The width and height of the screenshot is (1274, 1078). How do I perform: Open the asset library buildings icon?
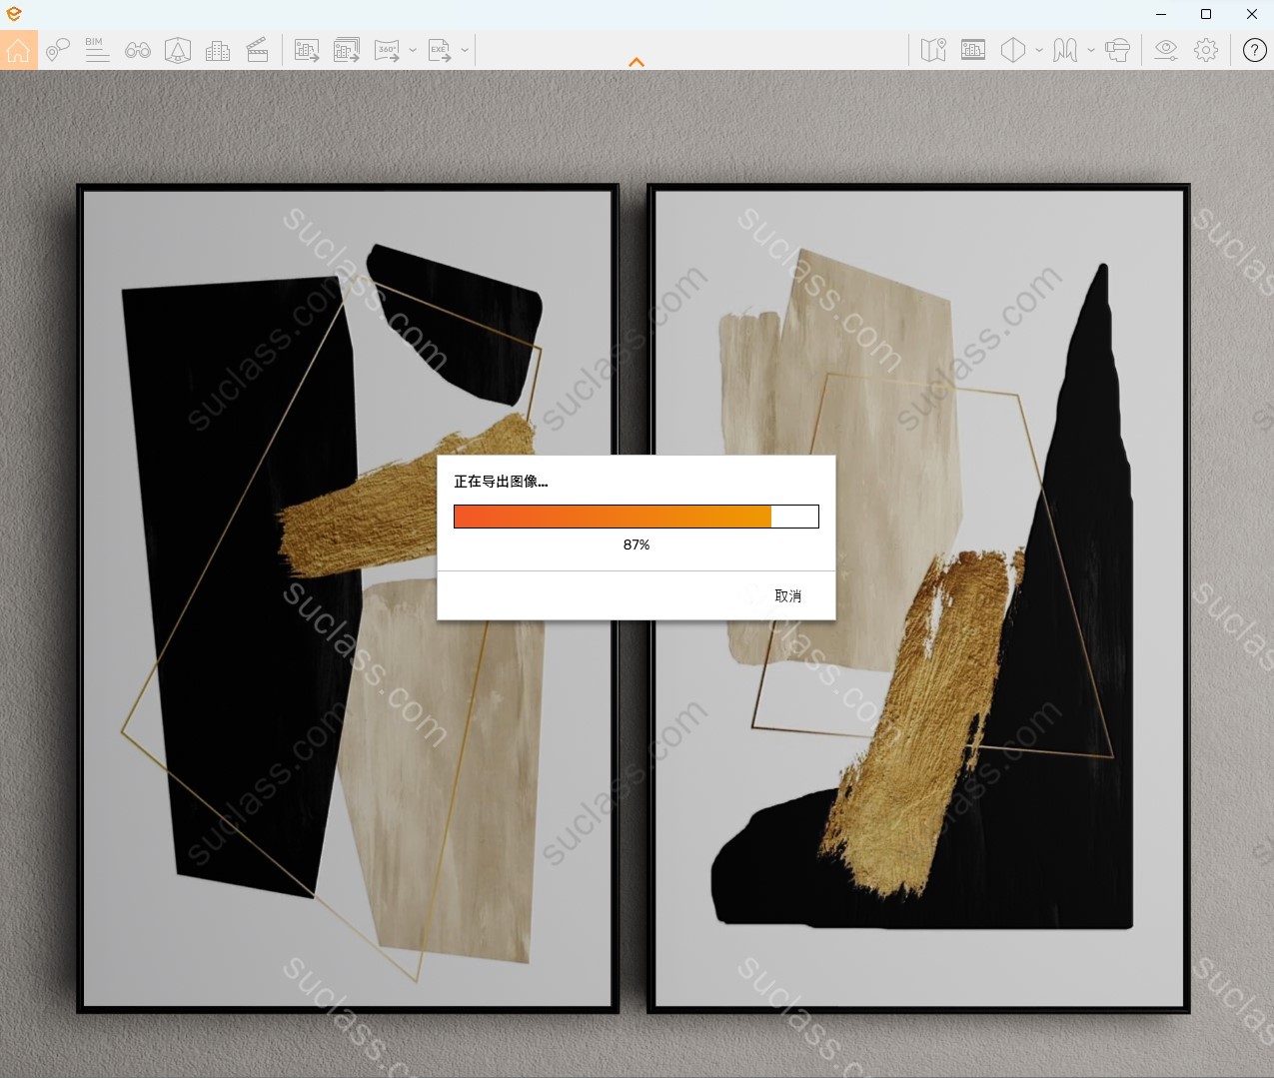pyautogui.click(x=218, y=50)
